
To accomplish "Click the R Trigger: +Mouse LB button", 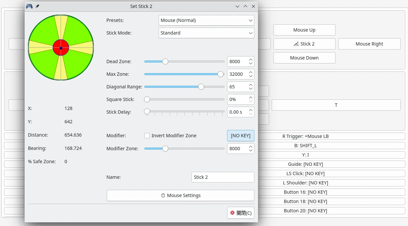I will [x=305, y=136].
